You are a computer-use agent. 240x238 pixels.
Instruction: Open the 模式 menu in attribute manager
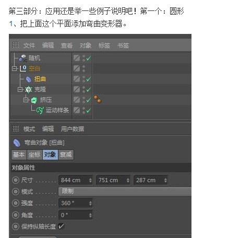point(29,129)
